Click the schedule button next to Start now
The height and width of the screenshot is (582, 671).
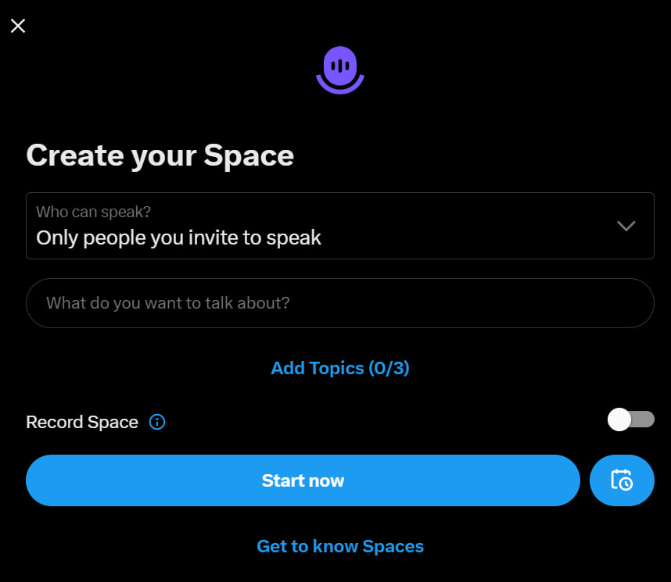622,480
